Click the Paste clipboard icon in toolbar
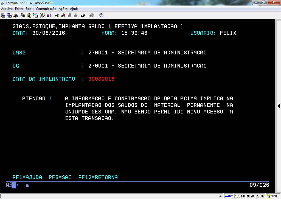 29,15
